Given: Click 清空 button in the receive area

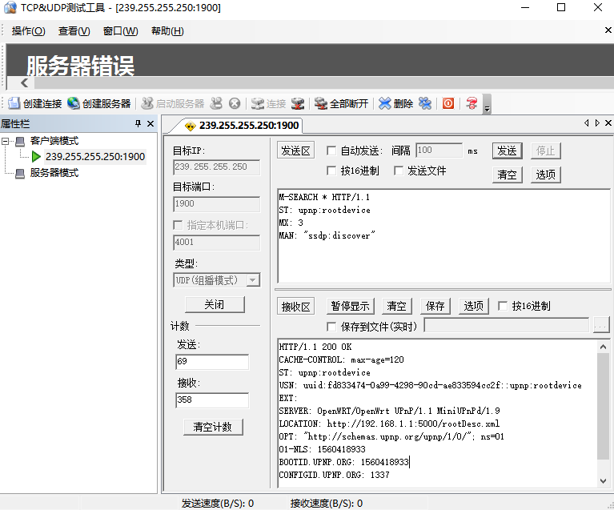Looking at the screenshot, I should click(397, 307).
